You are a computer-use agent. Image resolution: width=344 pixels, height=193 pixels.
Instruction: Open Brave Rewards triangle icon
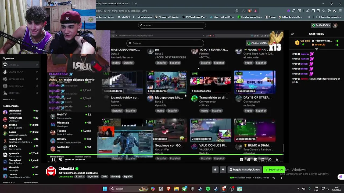pyautogui.click(x=256, y=11)
